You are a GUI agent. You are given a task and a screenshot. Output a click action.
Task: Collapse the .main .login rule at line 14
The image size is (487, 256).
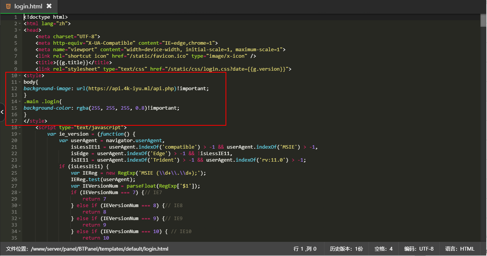point(20,102)
